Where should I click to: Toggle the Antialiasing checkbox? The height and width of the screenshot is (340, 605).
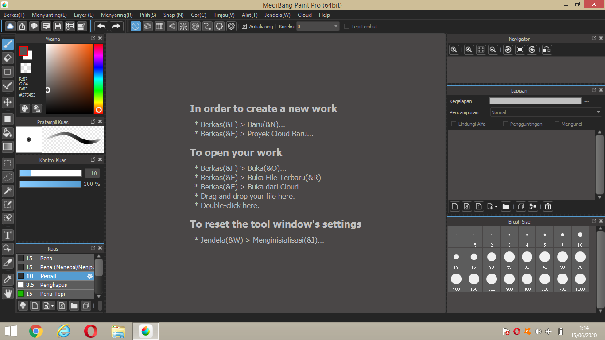pos(244,27)
